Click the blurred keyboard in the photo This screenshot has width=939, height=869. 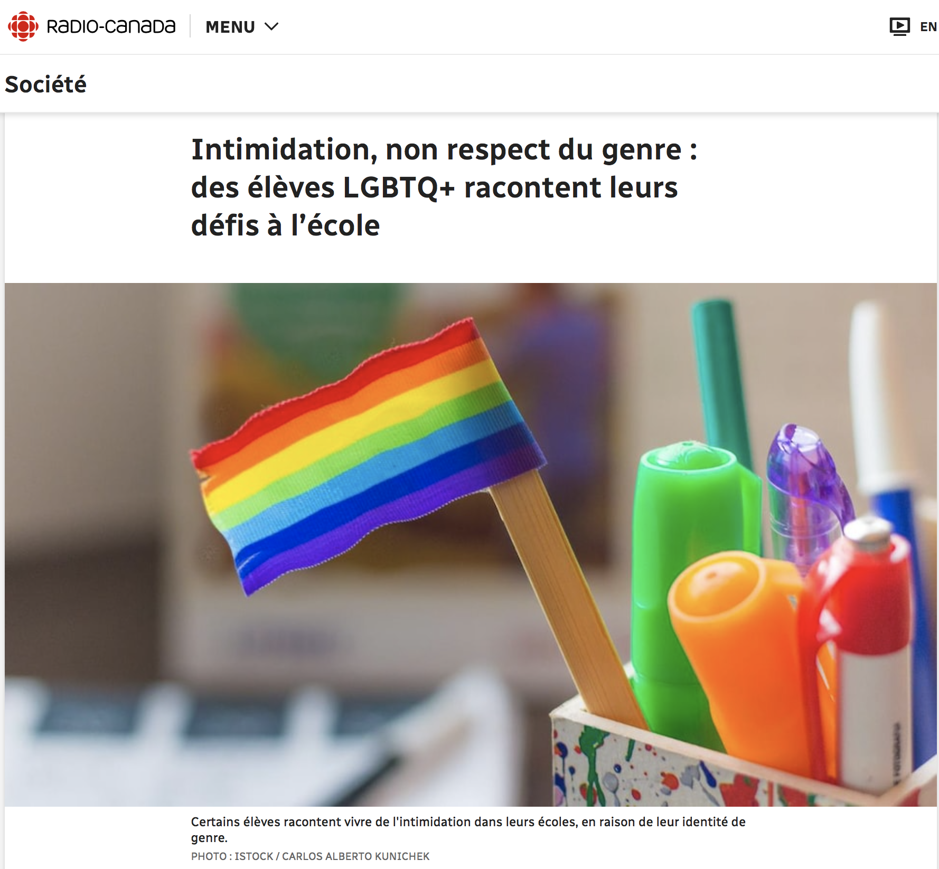pyautogui.click(x=211, y=739)
